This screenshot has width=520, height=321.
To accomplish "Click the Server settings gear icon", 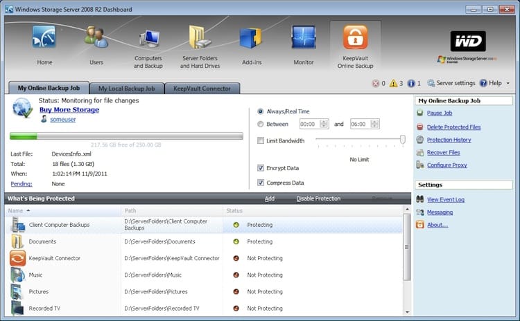I will click(x=431, y=83).
